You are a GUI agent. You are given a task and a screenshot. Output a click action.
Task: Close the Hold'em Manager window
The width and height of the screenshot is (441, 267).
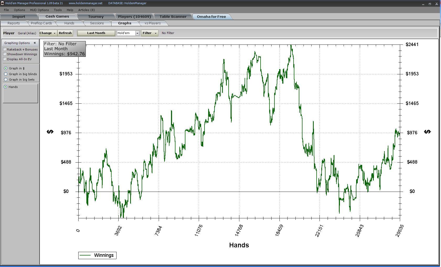coord(437,4)
